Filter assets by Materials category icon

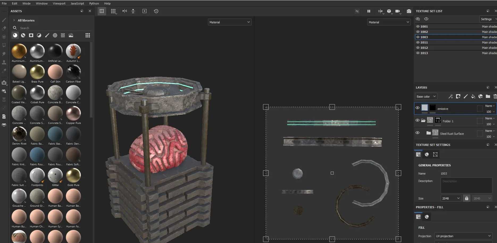[x=15, y=35]
